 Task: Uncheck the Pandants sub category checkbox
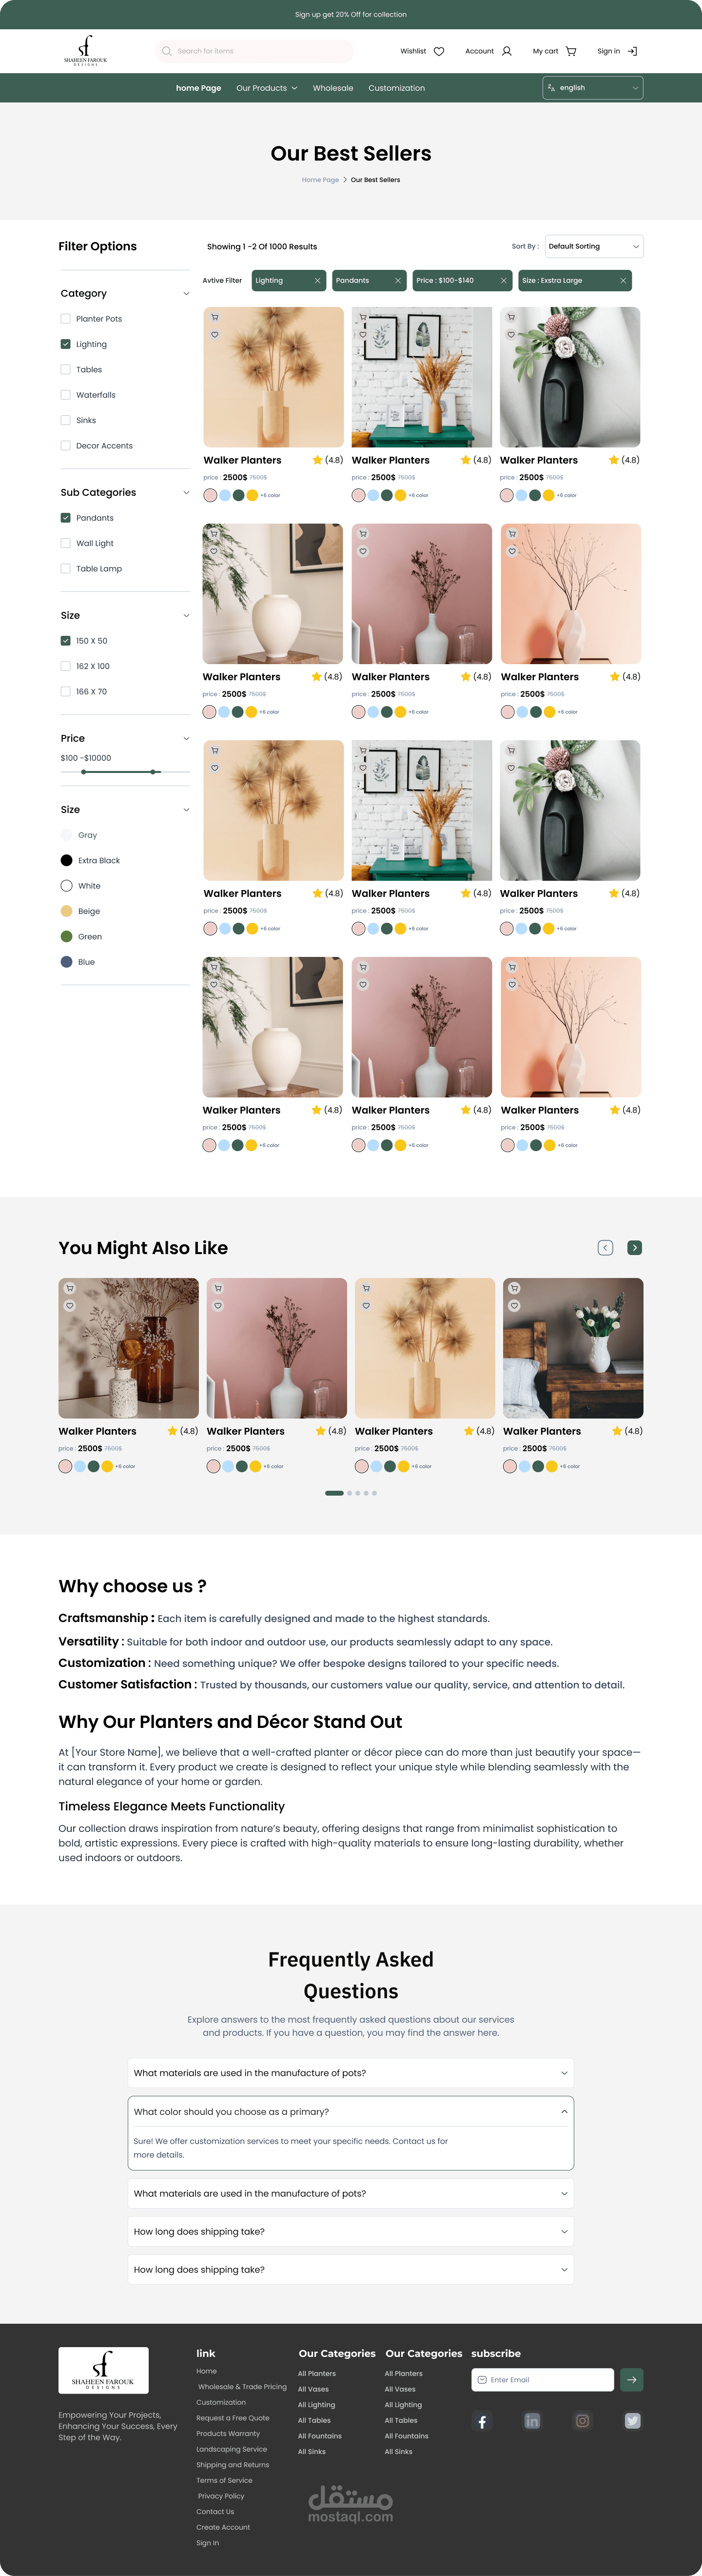click(66, 518)
